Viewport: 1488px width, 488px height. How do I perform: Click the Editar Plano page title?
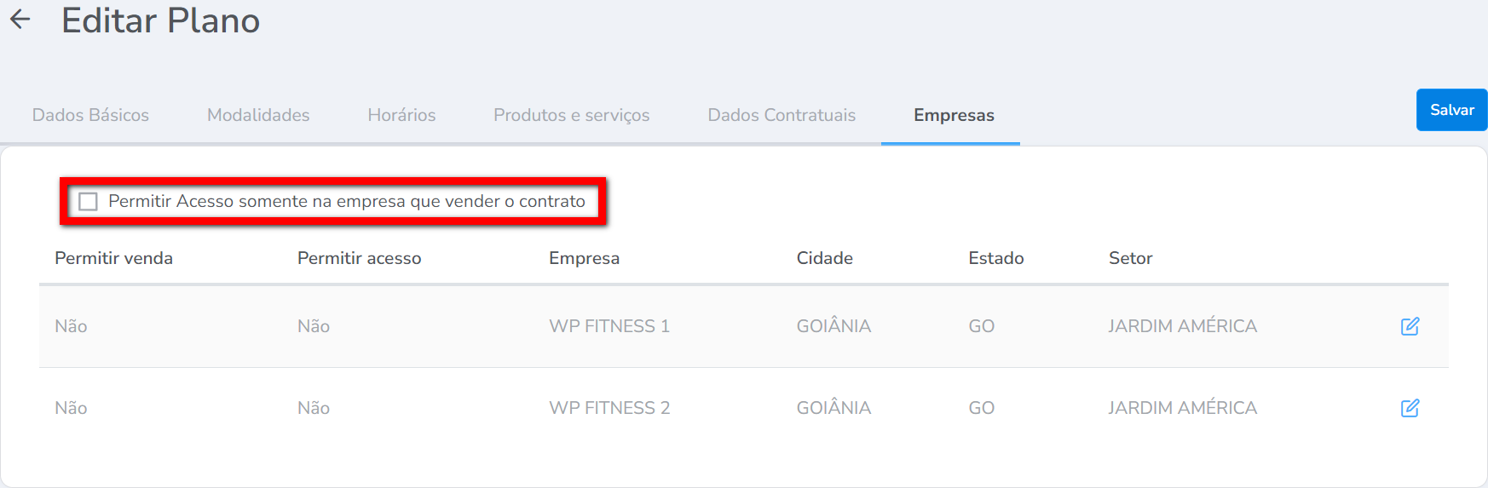[160, 20]
